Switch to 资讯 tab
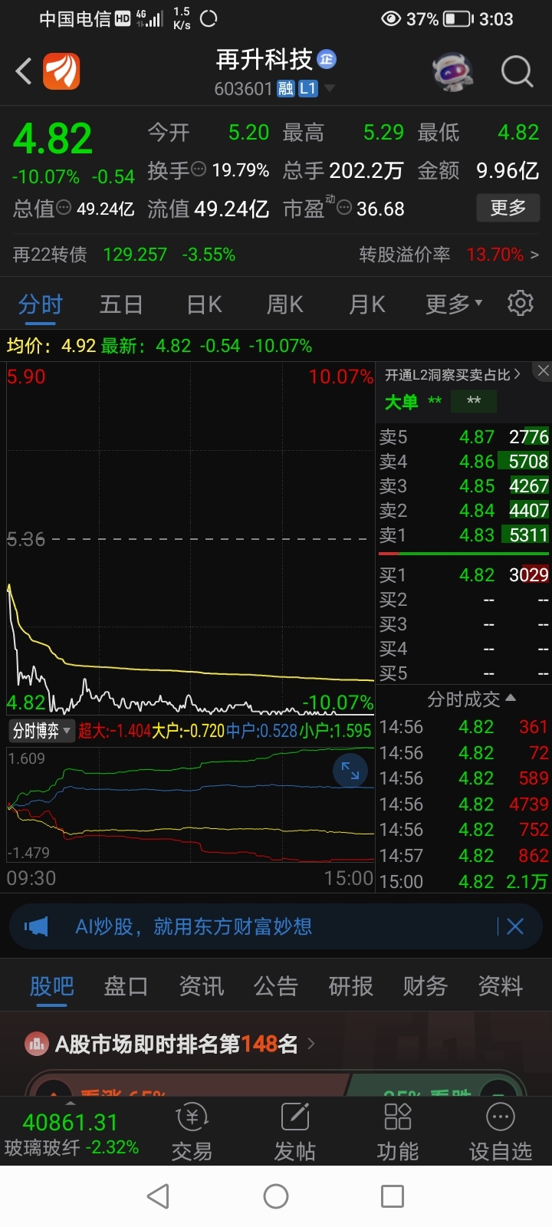 coord(201,985)
